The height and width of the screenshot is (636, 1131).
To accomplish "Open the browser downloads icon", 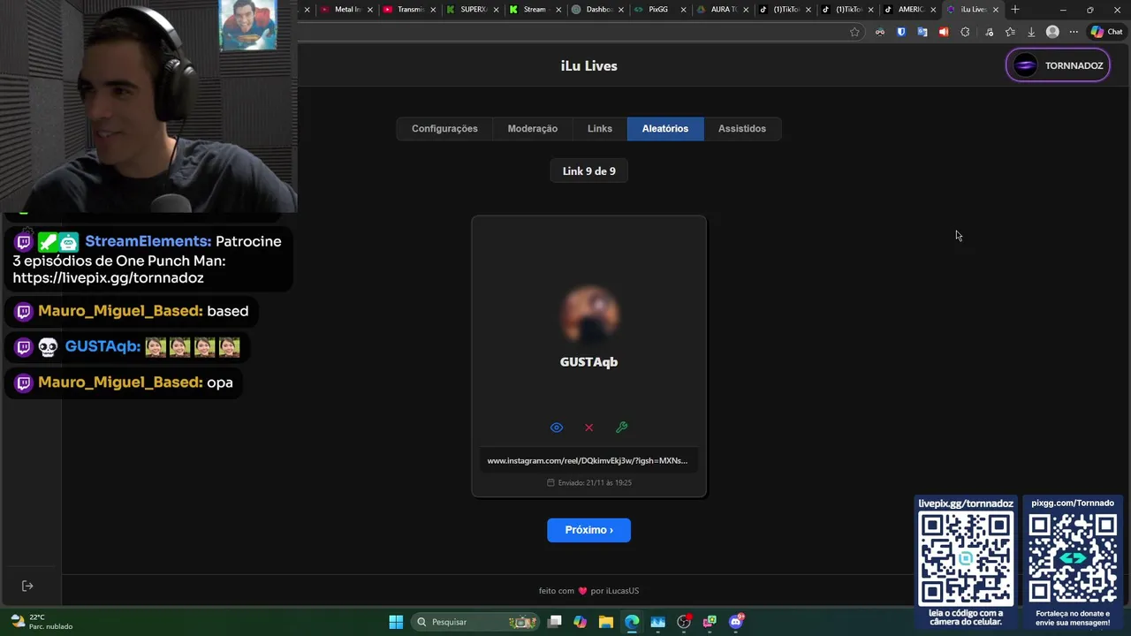I will 1031,32.
